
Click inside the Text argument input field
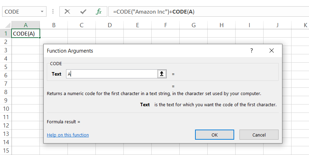click(x=112, y=74)
